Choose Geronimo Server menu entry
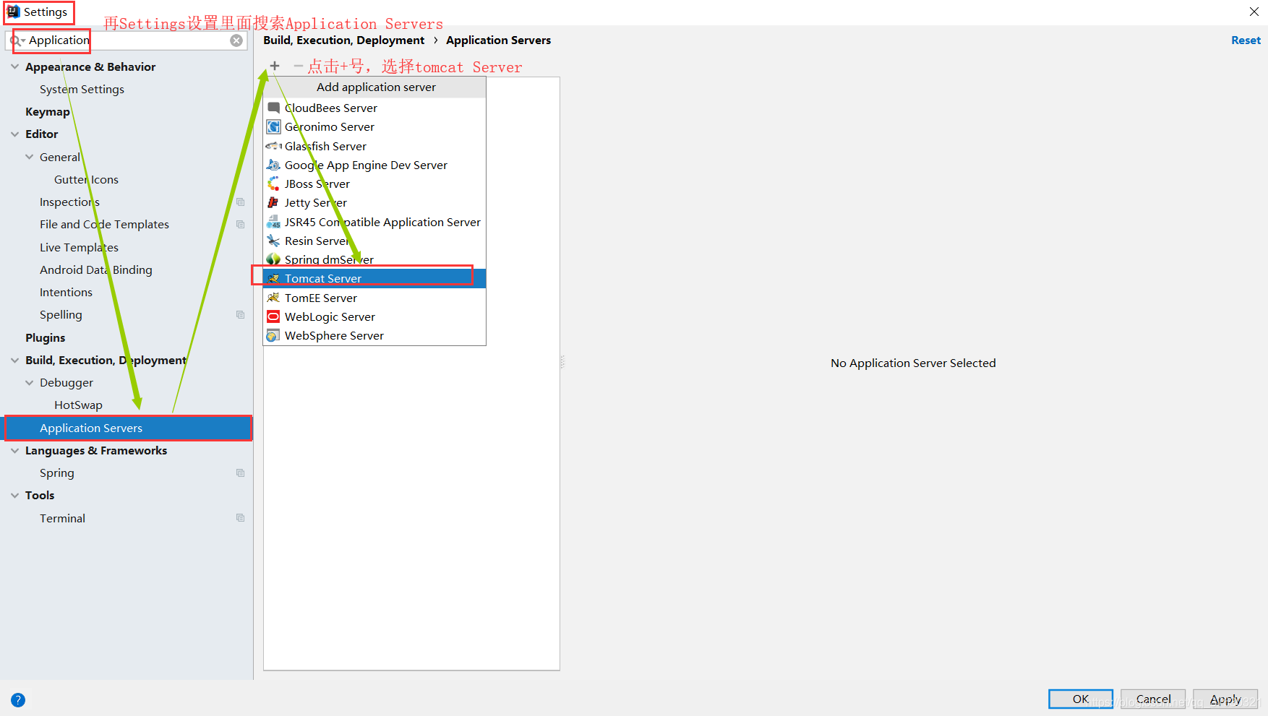 (x=374, y=126)
